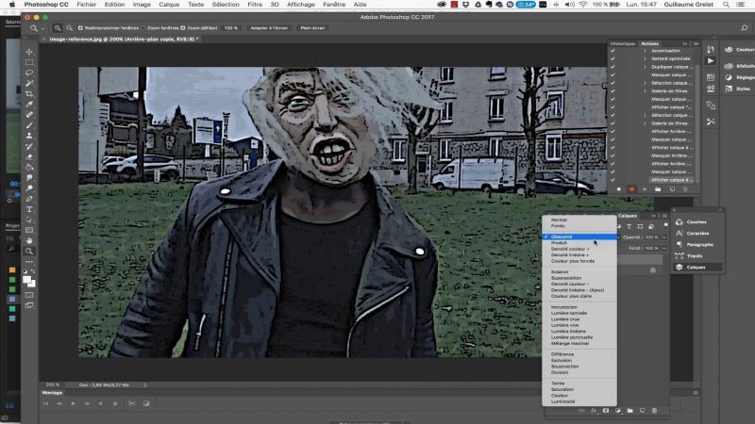Delete the selected action
Viewport: 755px width, 424px height.
(x=686, y=189)
